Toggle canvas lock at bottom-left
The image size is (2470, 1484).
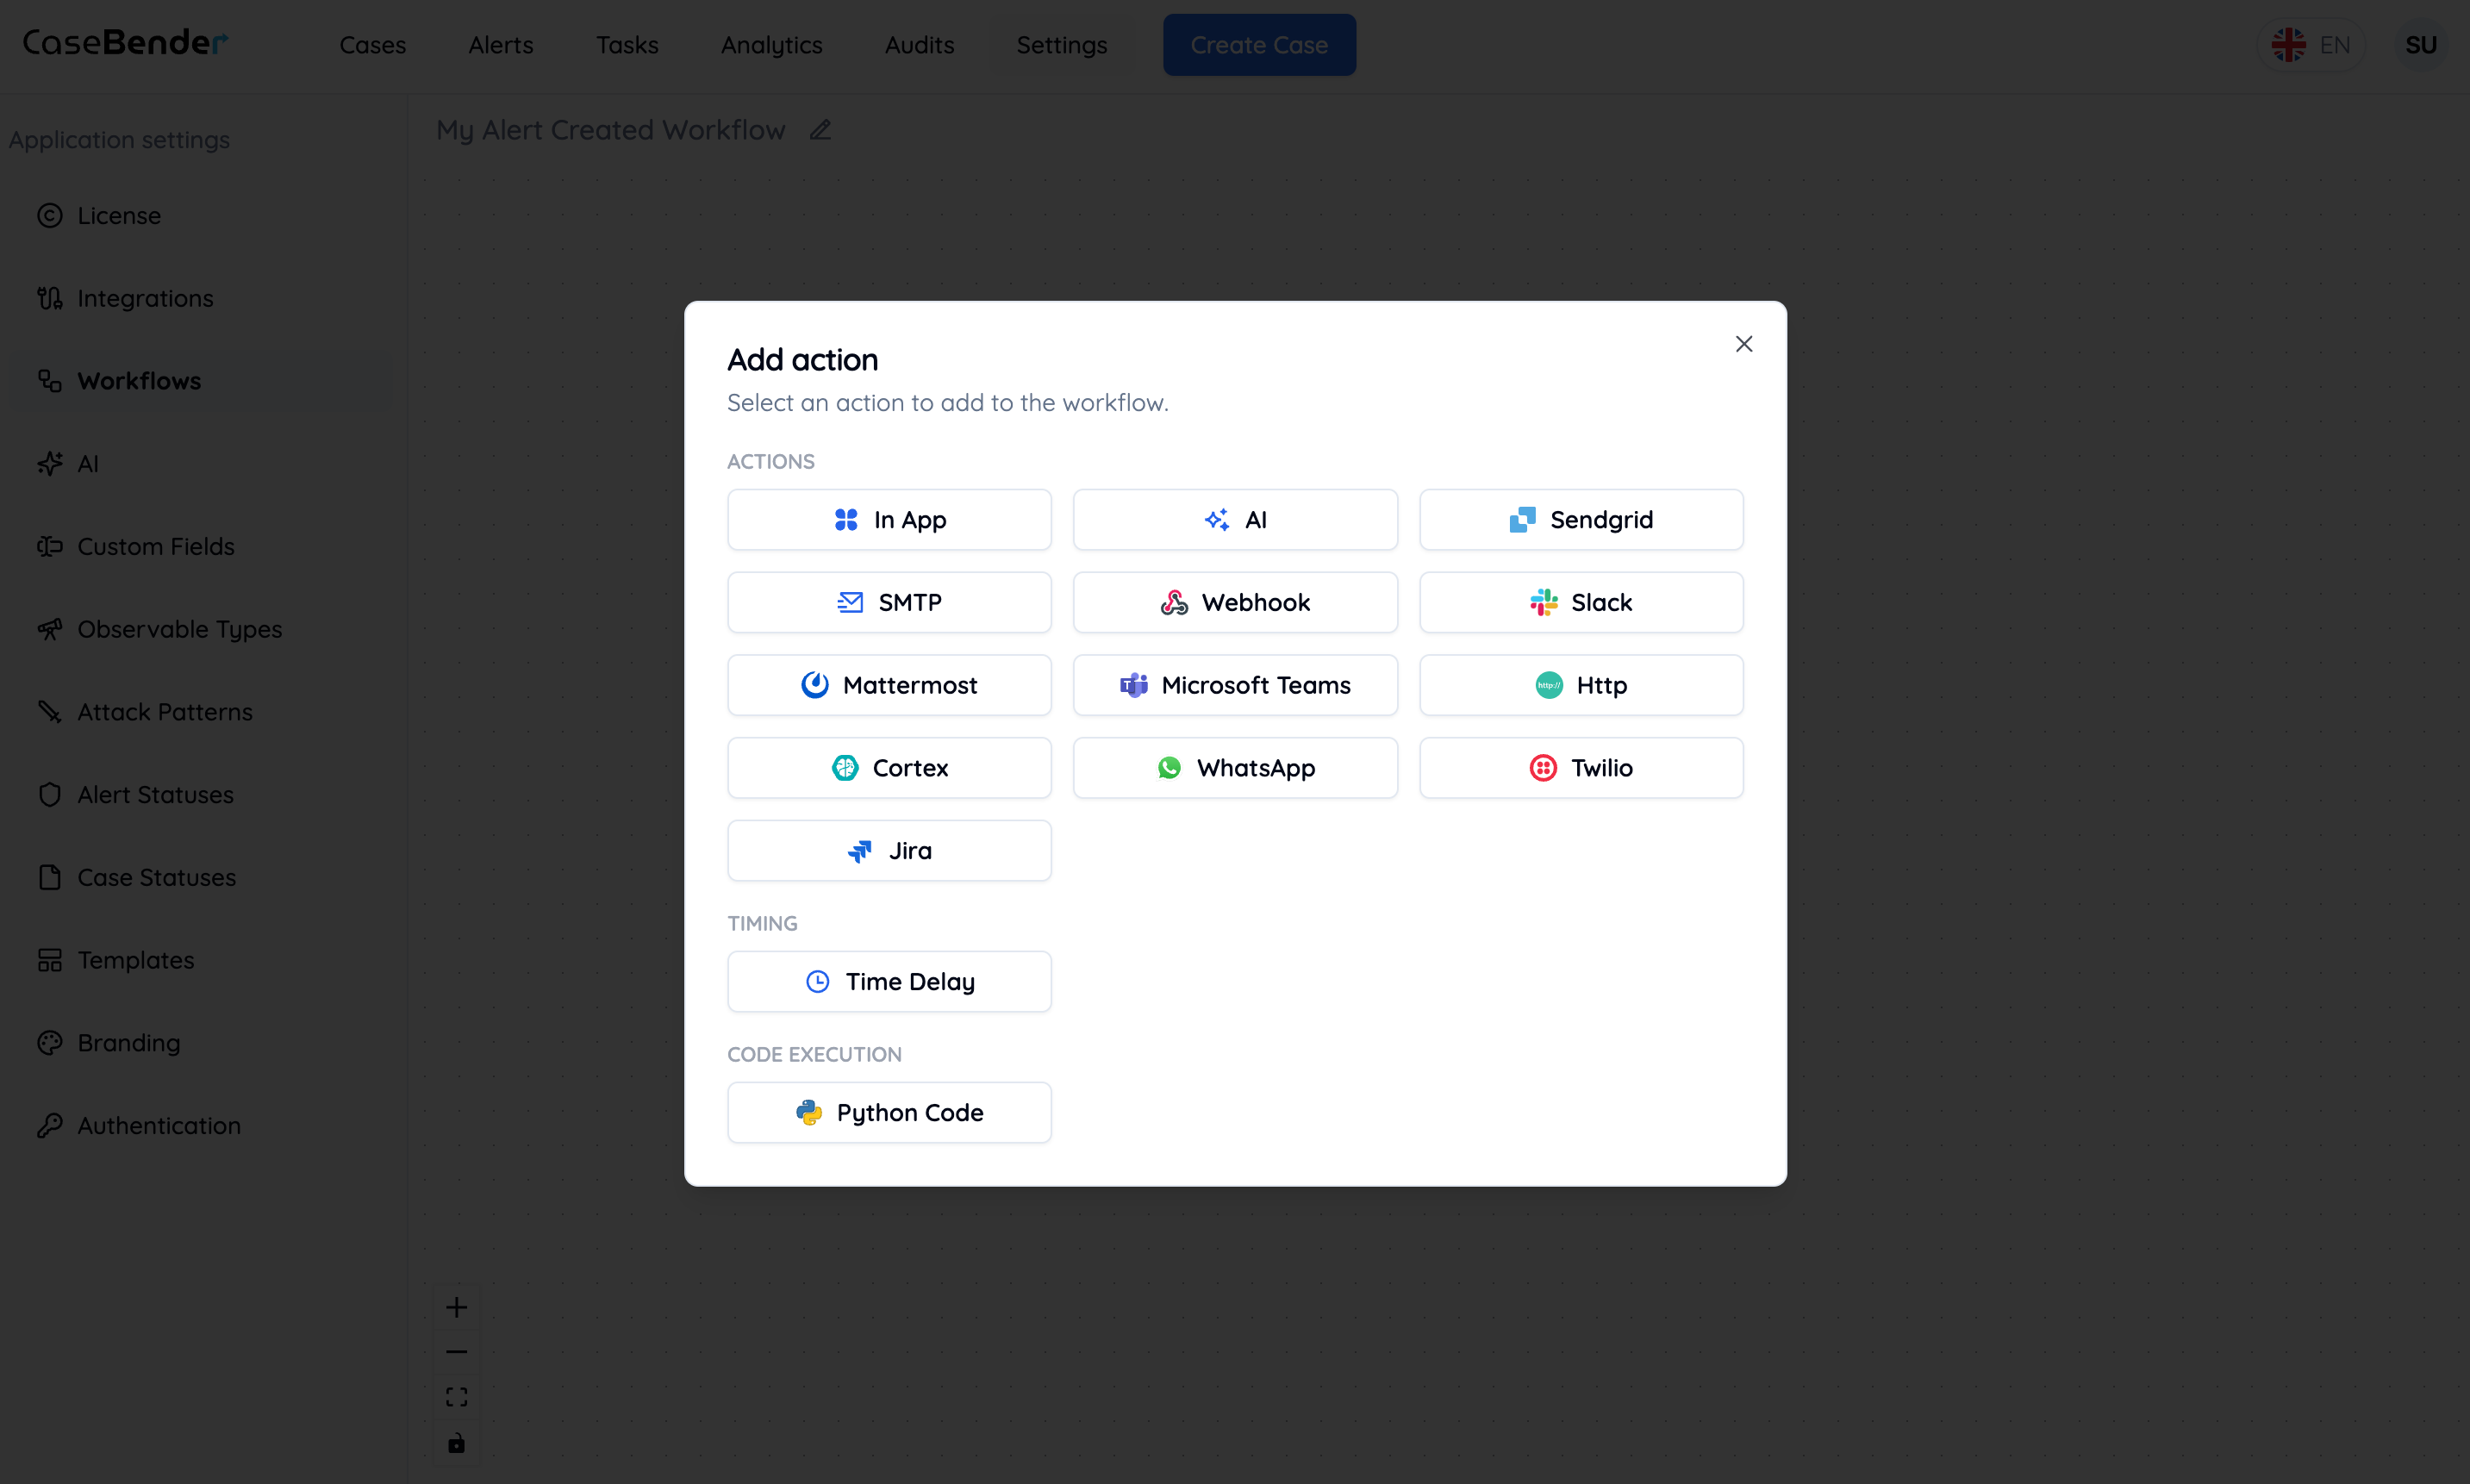456,1442
